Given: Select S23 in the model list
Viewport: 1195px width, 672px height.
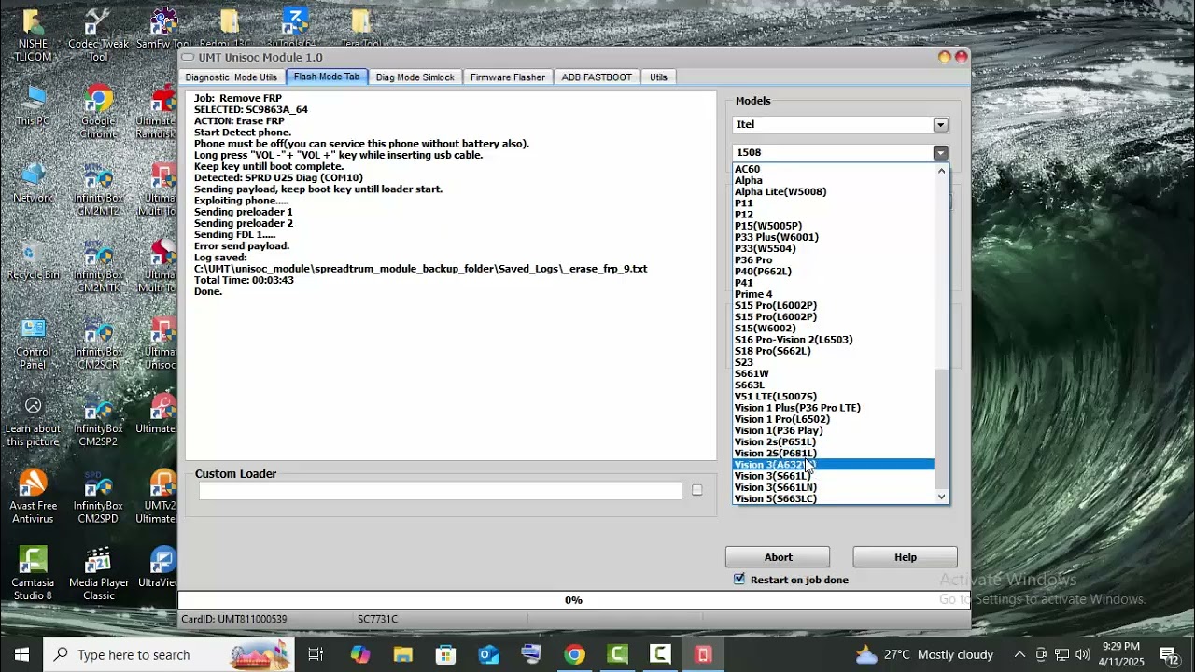Looking at the screenshot, I should (744, 362).
